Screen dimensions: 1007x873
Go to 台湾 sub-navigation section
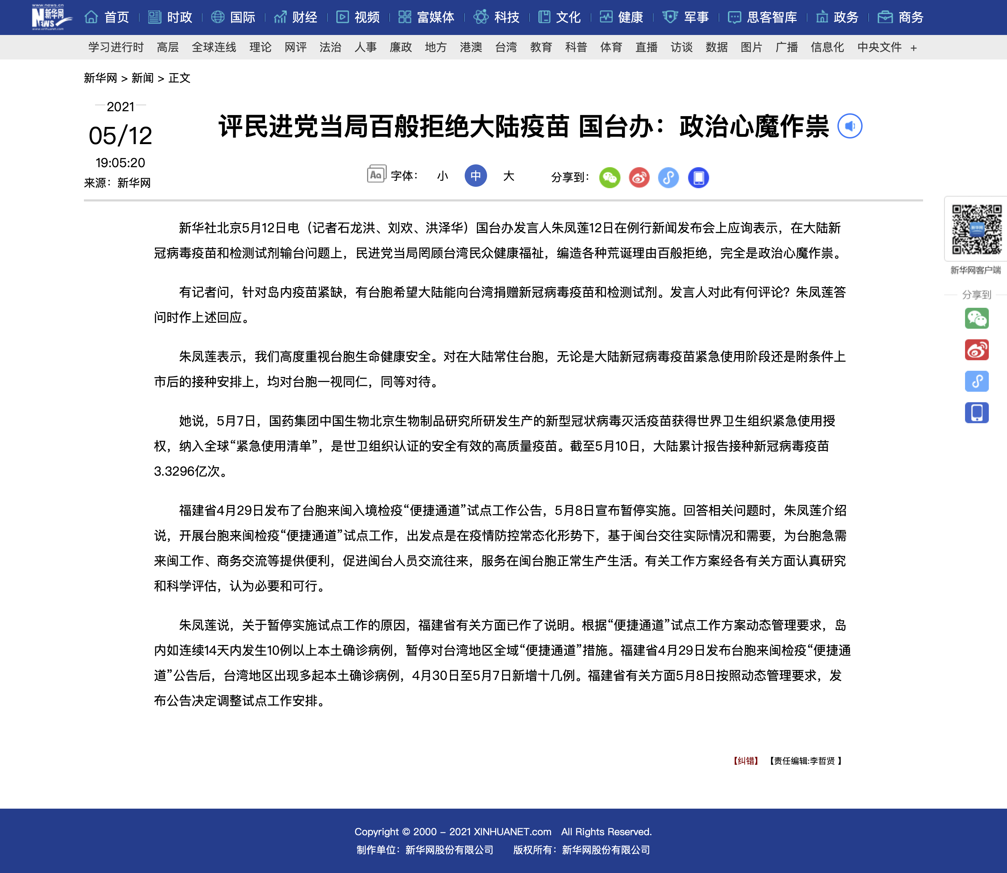(x=506, y=47)
